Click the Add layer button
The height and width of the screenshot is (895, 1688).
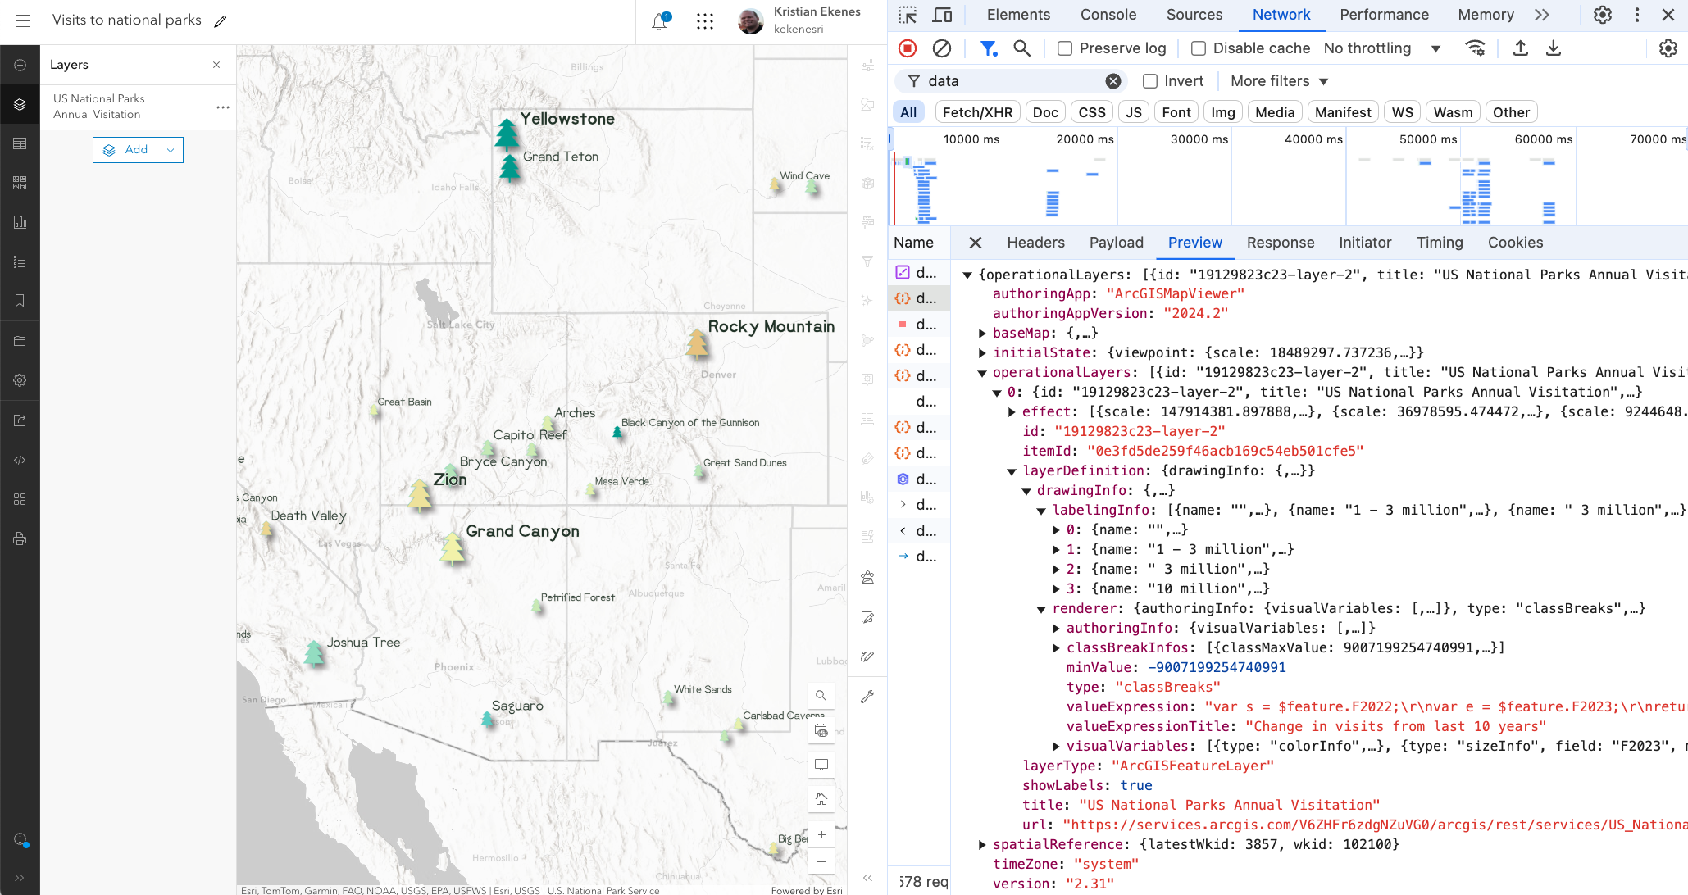pyautogui.click(x=126, y=150)
